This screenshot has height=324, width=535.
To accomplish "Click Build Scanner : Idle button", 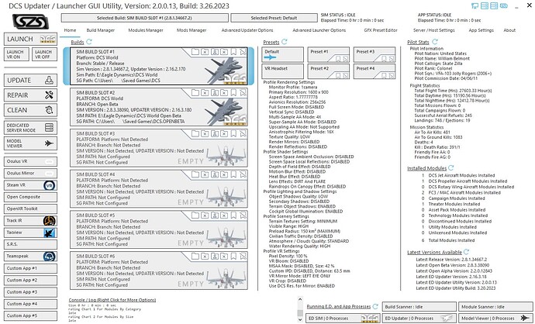I will pyautogui.click(x=419, y=307).
